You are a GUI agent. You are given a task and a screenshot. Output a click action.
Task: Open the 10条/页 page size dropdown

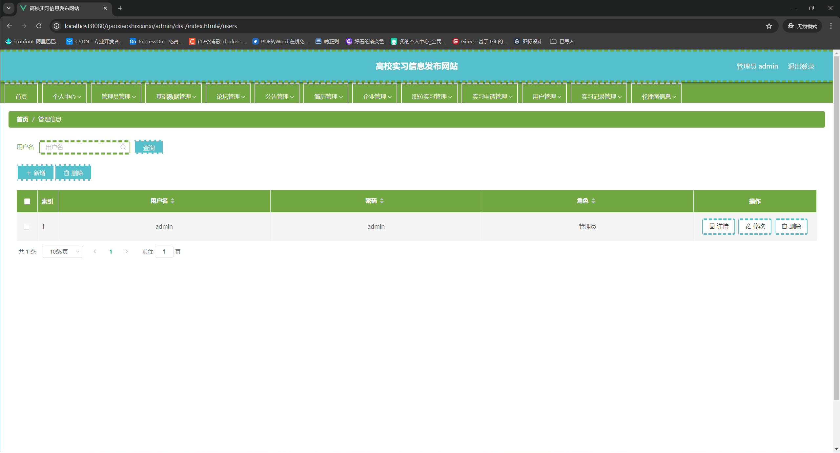tap(62, 252)
